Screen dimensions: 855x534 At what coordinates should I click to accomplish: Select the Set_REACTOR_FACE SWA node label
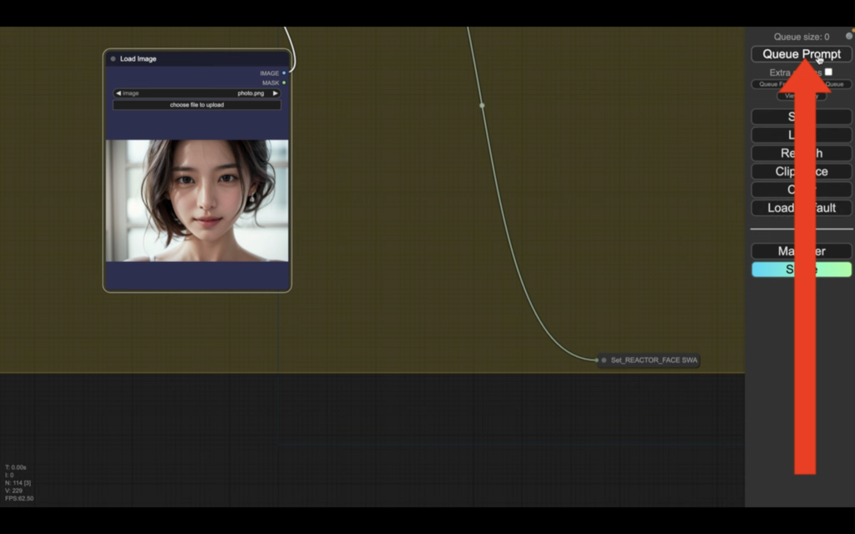(x=653, y=360)
